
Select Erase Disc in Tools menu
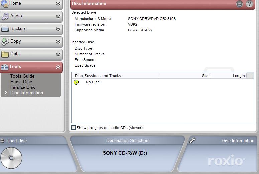21,82
